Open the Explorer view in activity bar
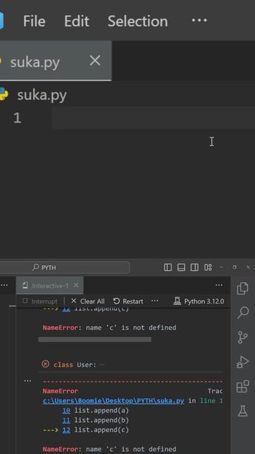This screenshot has height=454, width=255. tap(242, 289)
